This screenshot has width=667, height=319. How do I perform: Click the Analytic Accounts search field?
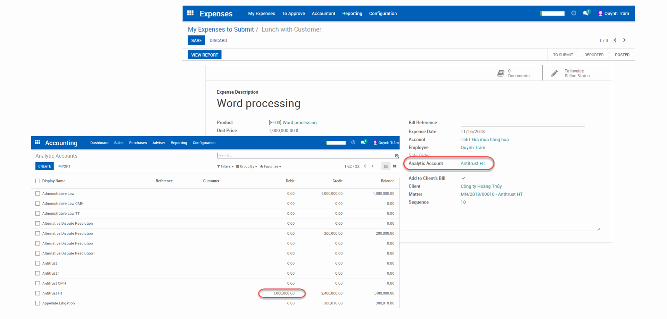[x=305, y=155]
